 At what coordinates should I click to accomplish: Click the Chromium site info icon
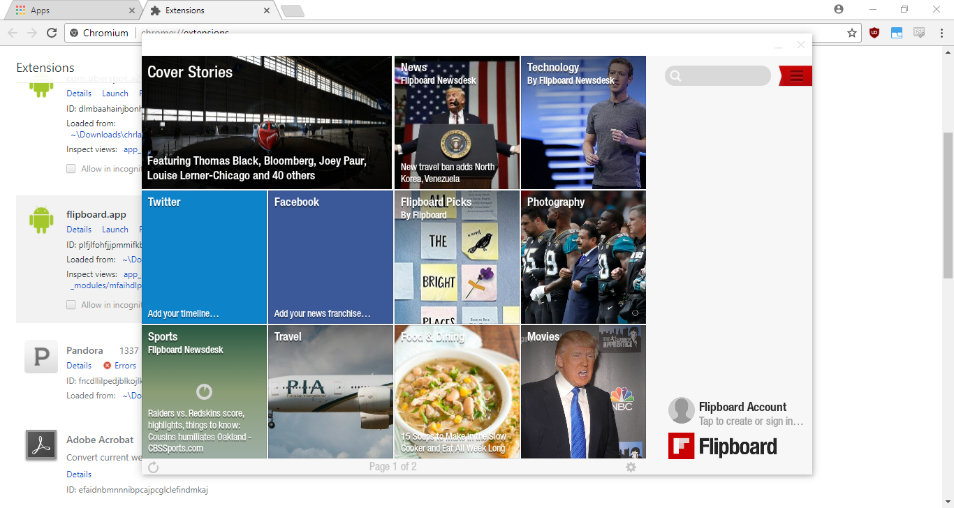[x=75, y=33]
